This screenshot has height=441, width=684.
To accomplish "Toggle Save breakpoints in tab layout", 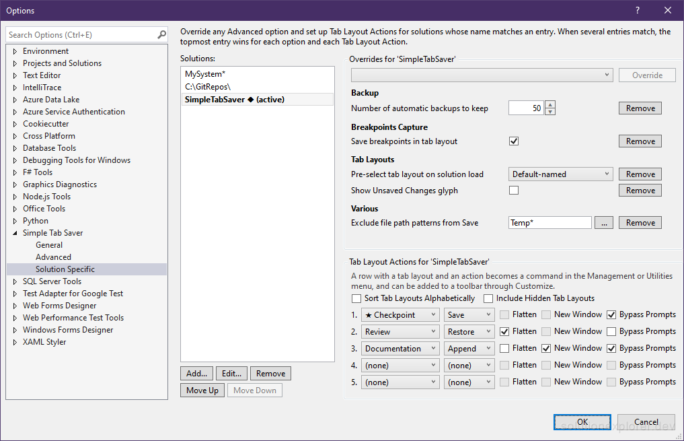I will pyautogui.click(x=514, y=141).
